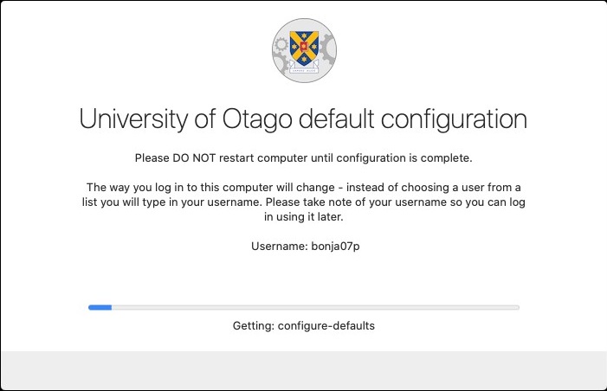
Task: Click the "Please DO NOT restart computer" warning line
Action: point(303,158)
